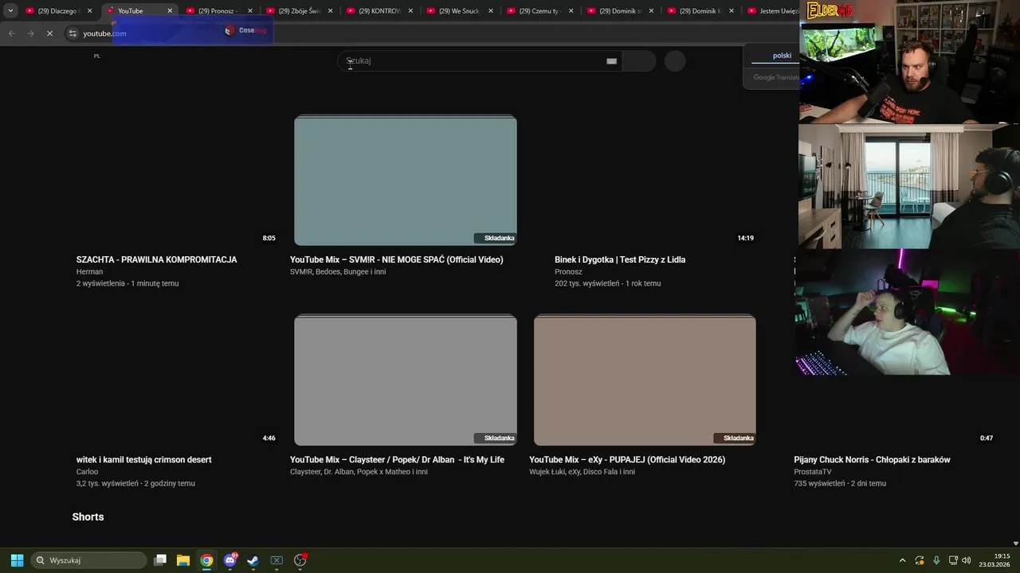1020x573 pixels.
Task: Open Task View from the taskbar
Action: point(160,560)
